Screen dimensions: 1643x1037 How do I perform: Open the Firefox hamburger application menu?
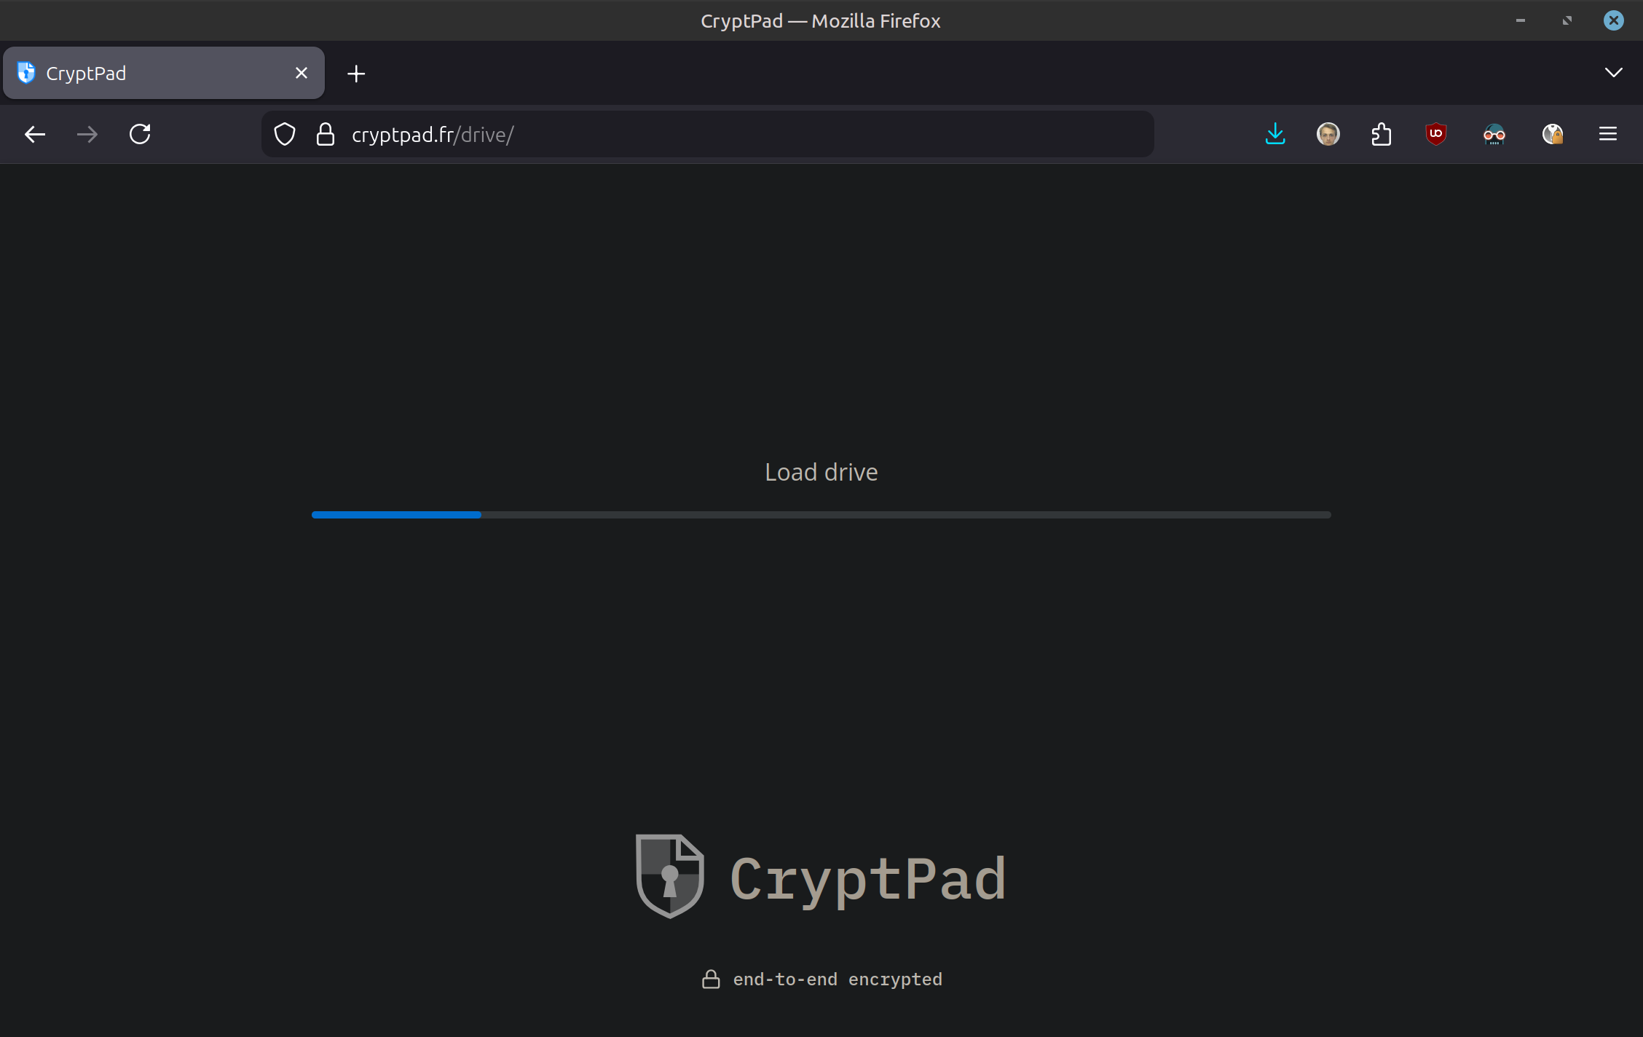coord(1607,134)
